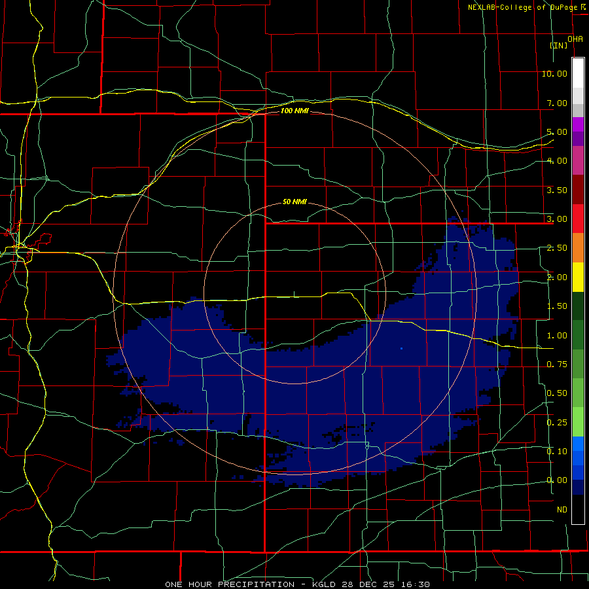Select the darkest green legend swatch
The width and height of the screenshot is (589, 589).
(578, 306)
